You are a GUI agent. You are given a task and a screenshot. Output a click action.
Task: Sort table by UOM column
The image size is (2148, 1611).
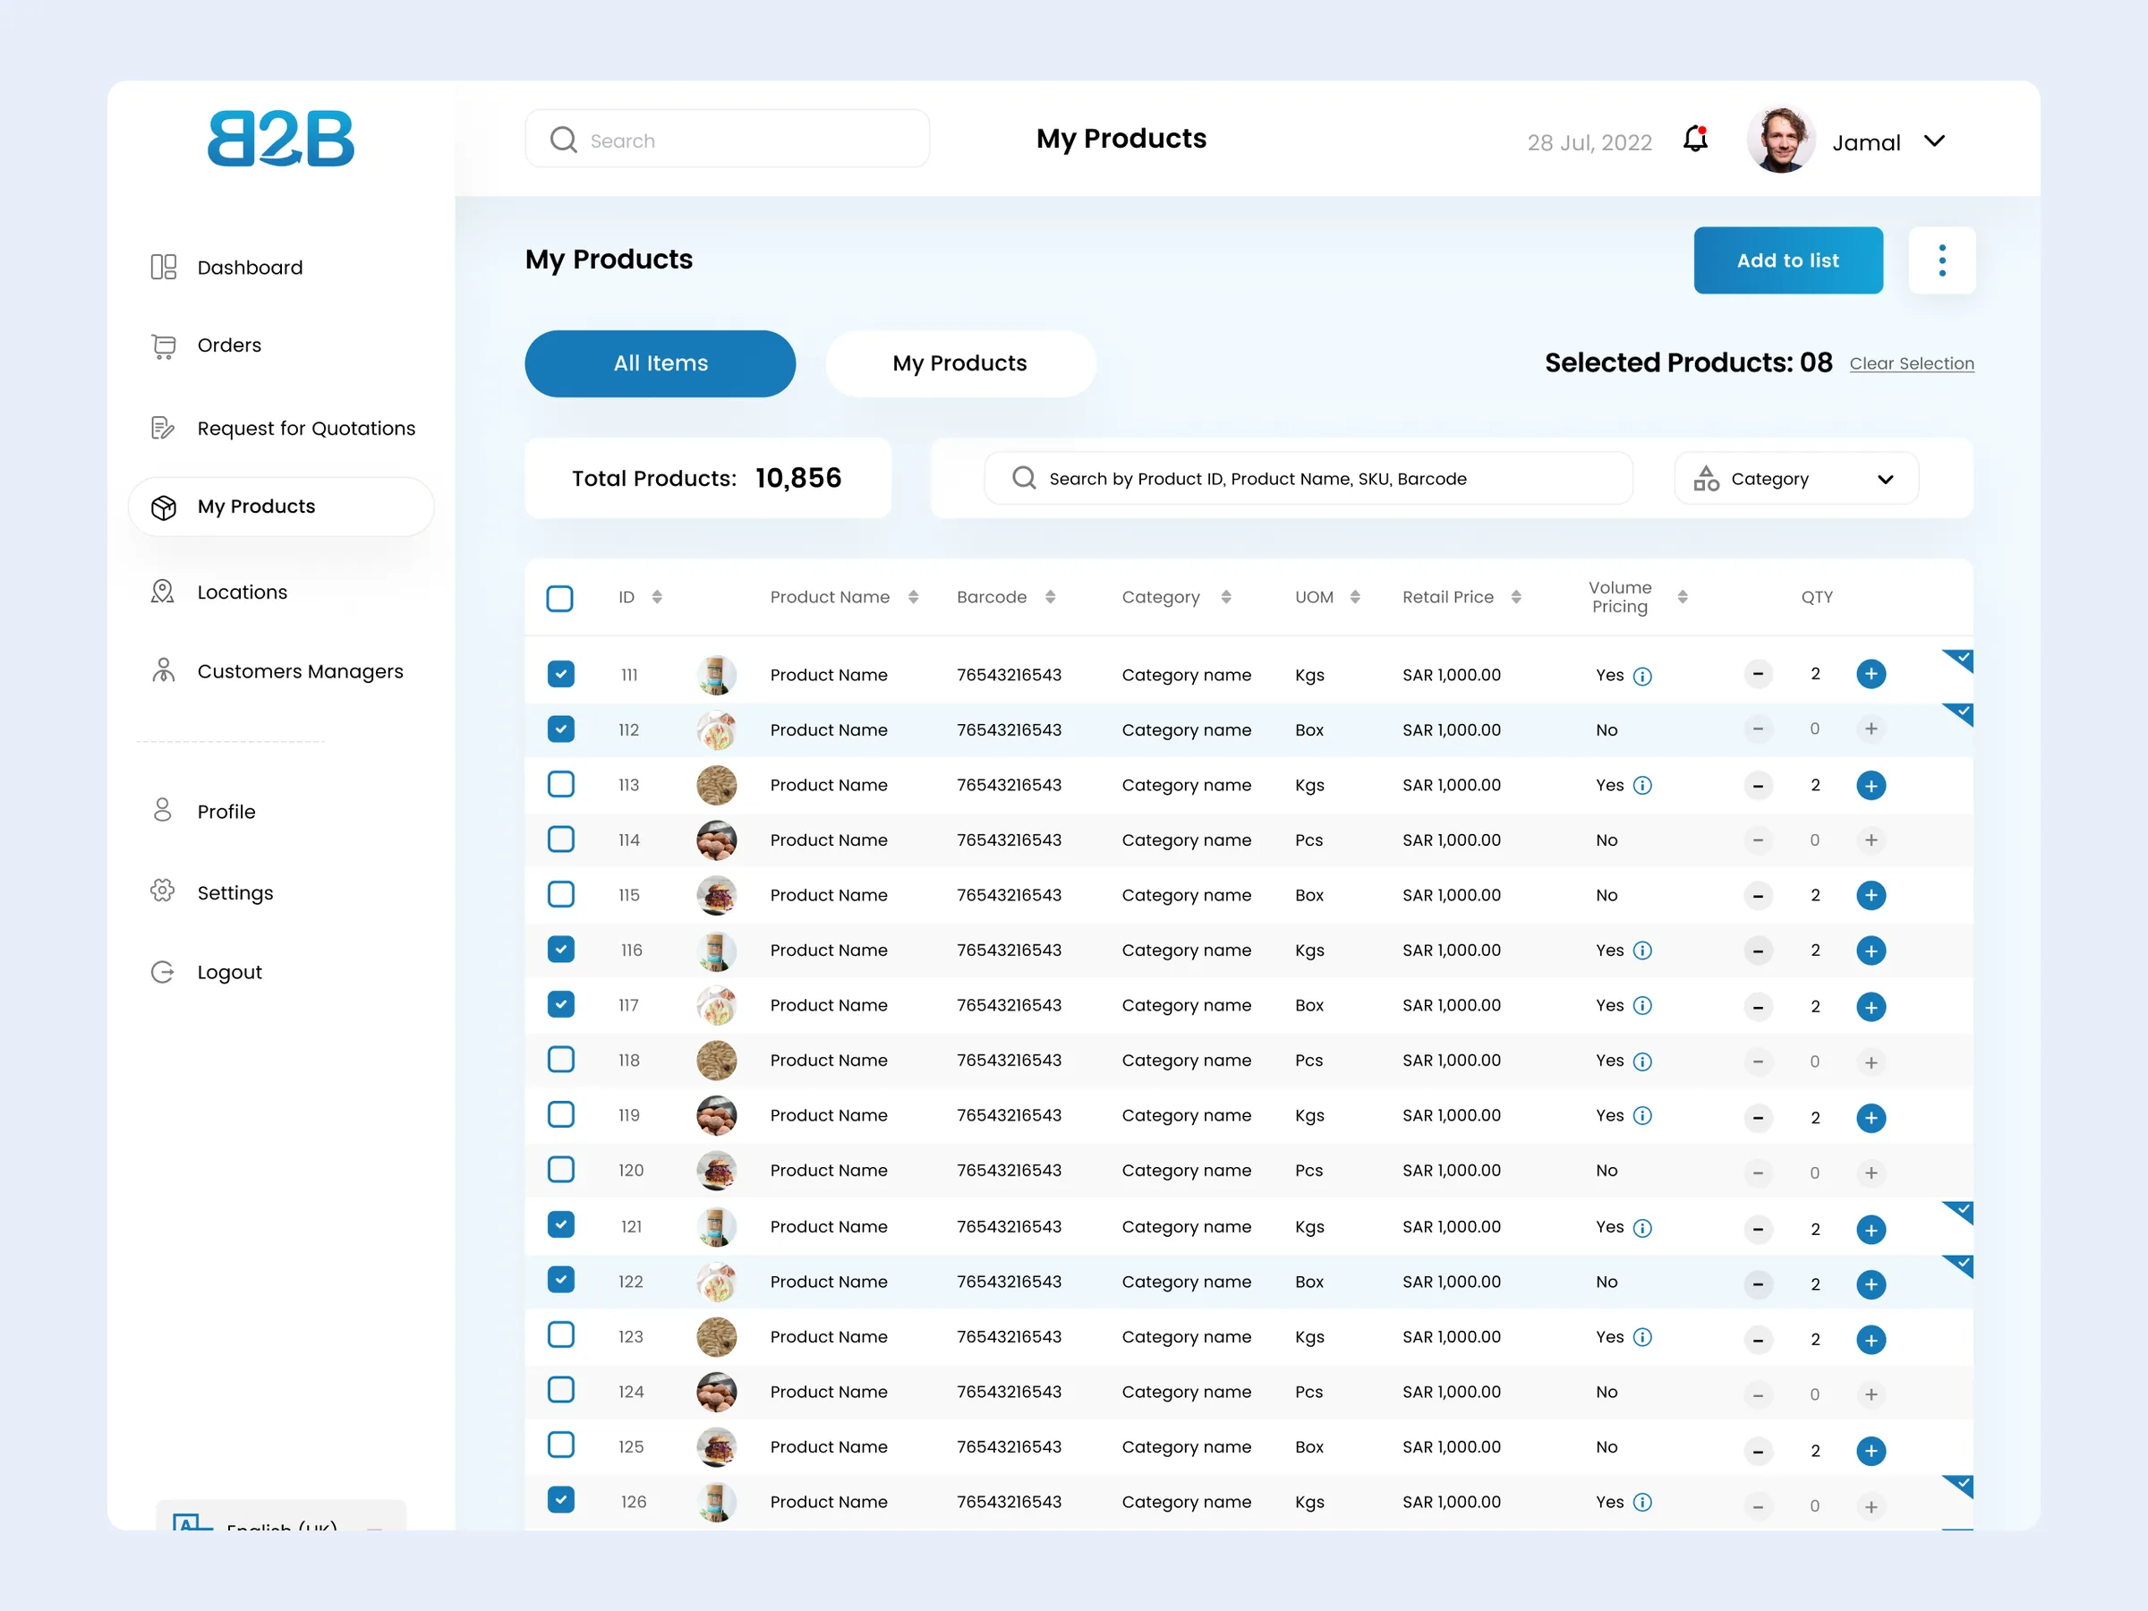point(1355,597)
